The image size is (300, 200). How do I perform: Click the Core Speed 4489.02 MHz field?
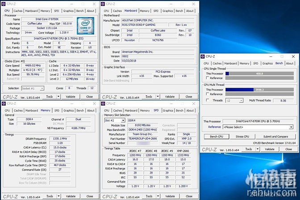pyautogui.click(x=33, y=66)
